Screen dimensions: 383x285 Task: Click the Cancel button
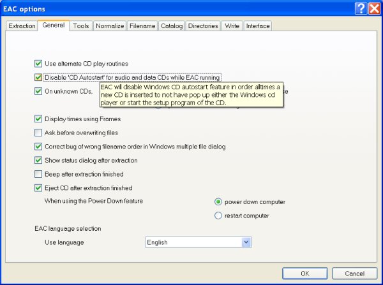click(354, 274)
